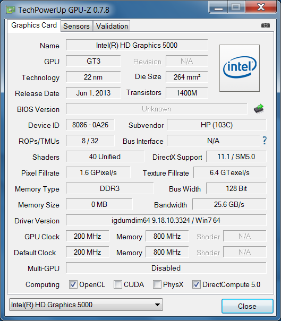
Task: Click the Bus Width value 128 Bit
Action: (236, 188)
